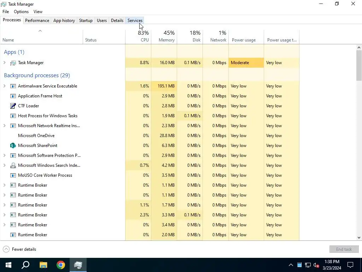Click the Application Frame Host icon
The image size is (362, 272).
pos(13,96)
